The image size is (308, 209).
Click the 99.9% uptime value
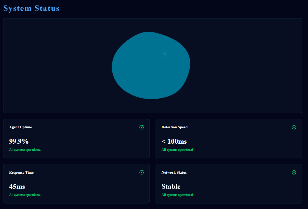pyautogui.click(x=19, y=141)
